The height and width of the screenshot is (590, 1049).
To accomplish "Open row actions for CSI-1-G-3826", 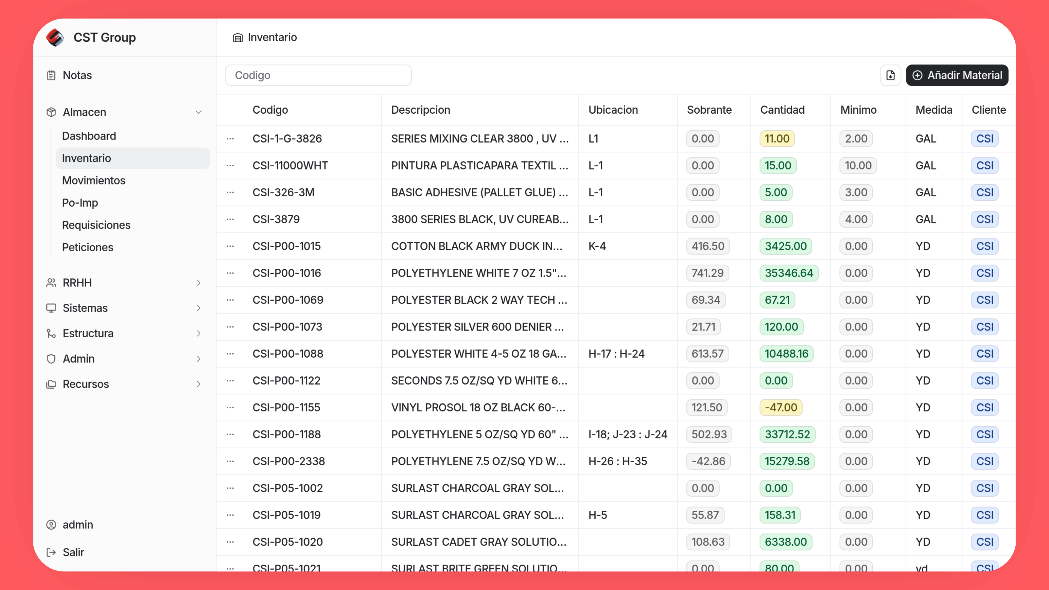I will click(230, 138).
